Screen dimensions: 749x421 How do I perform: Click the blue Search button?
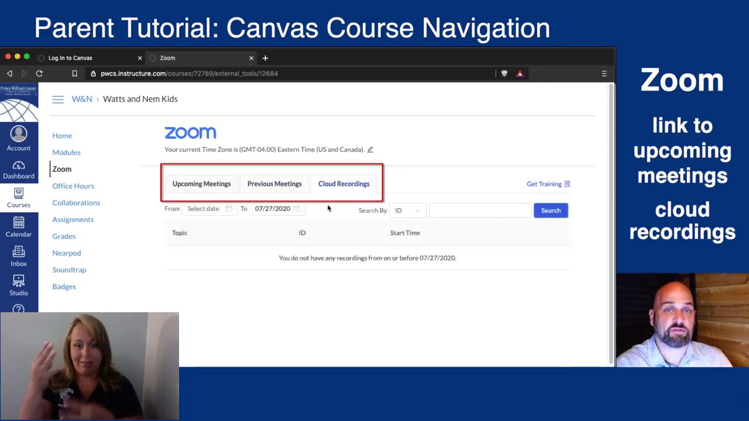(551, 210)
